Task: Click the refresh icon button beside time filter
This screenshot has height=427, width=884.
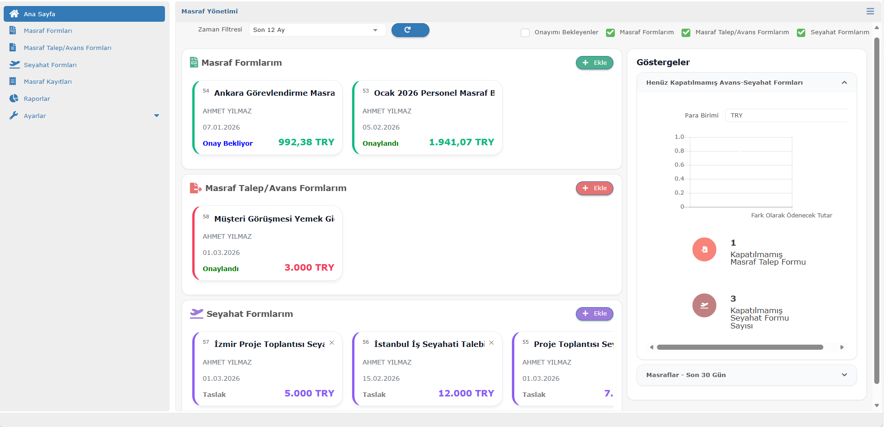Action: tap(410, 30)
